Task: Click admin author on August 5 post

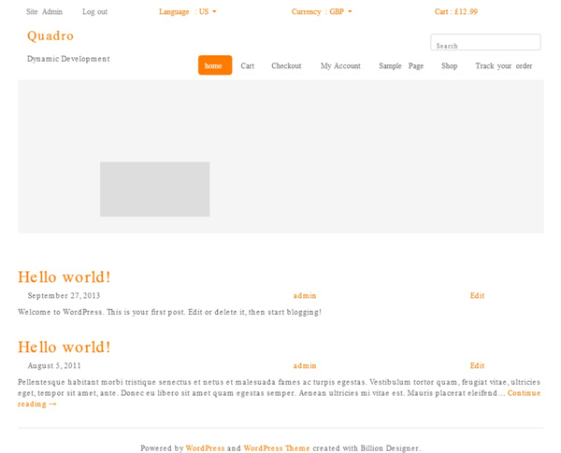Action: click(x=305, y=365)
